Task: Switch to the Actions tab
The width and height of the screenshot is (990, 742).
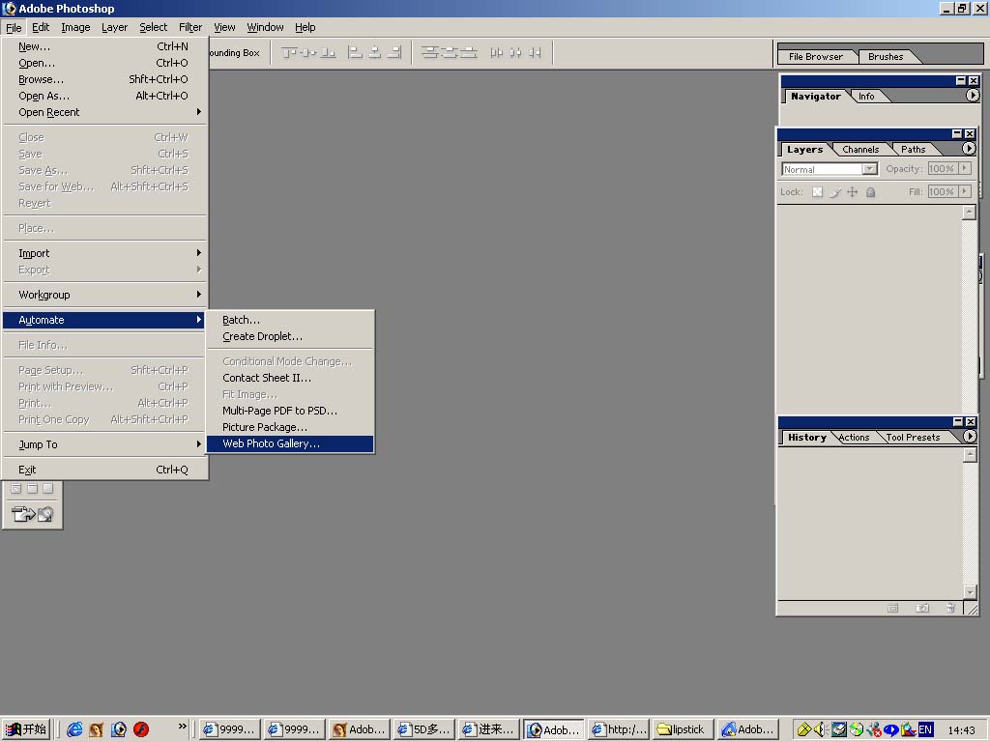Action: click(x=854, y=438)
